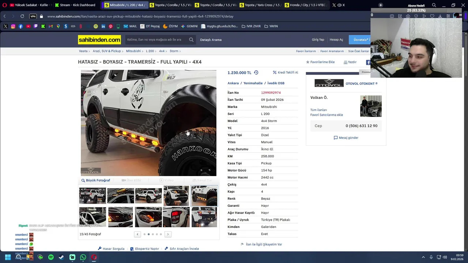This screenshot has height=263, width=468.
Task: Select the Büyük Fotoğraf view tab
Action: pos(96,180)
